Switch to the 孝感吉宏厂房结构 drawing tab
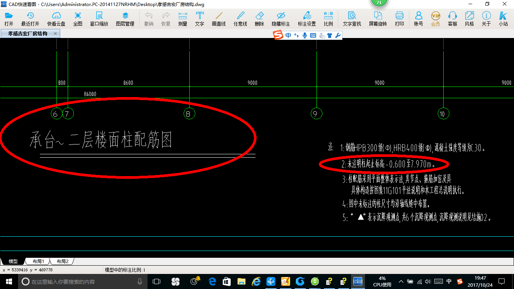514x289 pixels. [x=27, y=33]
